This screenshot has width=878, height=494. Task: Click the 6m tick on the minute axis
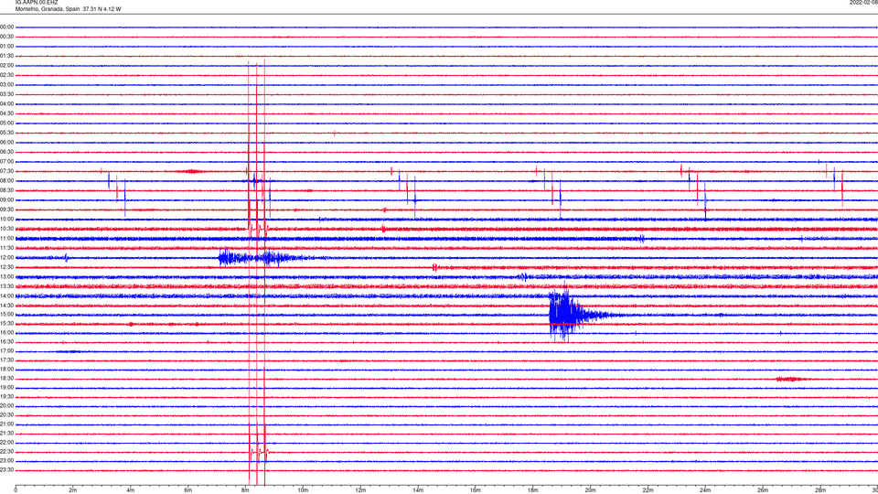click(x=188, y=490)
